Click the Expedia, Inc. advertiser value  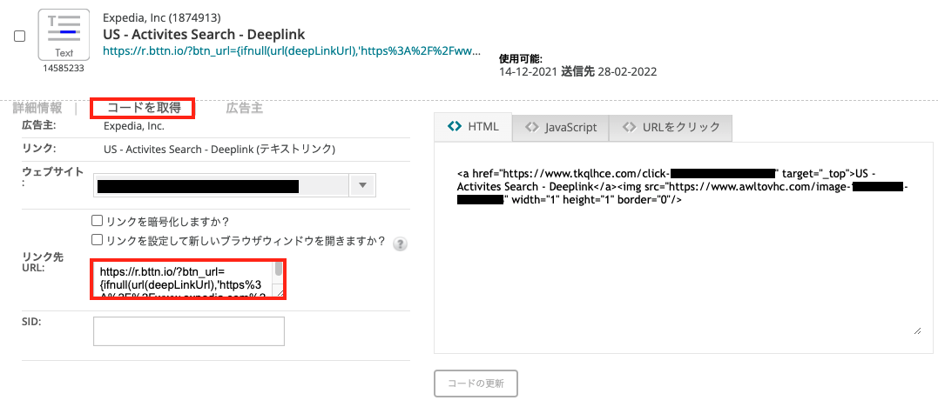pyautogui.click(x=134, y=126)
